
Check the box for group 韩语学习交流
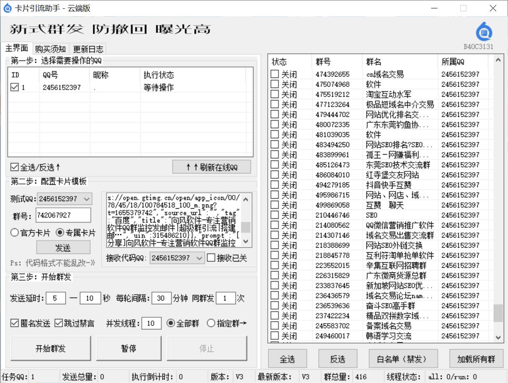pyautogui.click(x=275, y=335)
